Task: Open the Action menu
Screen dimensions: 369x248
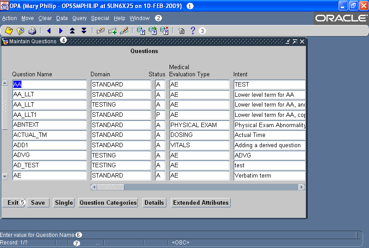Action: click(x=9, y=18)
